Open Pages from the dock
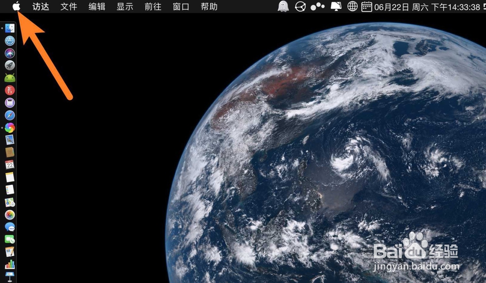 10,252
